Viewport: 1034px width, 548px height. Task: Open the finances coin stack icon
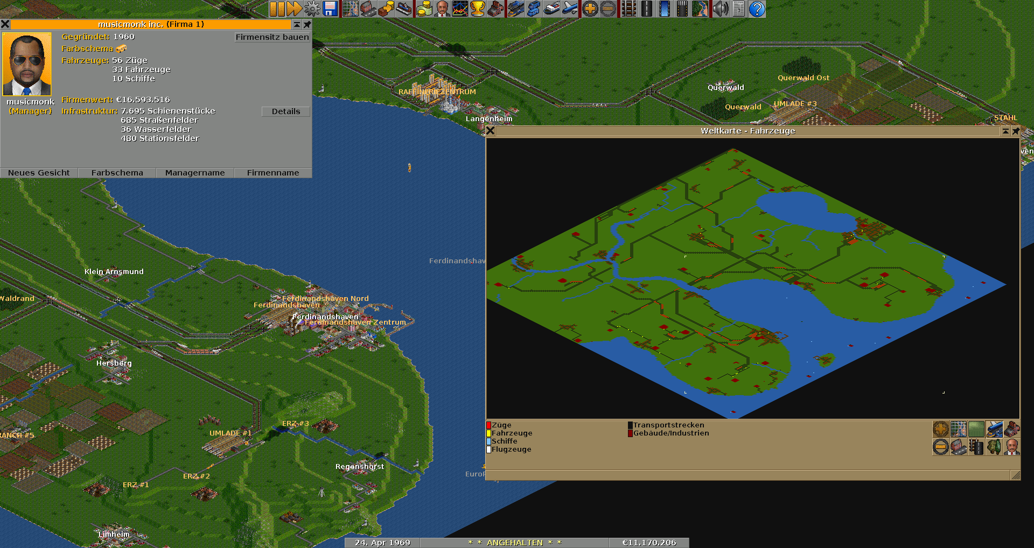pos(424,9)
